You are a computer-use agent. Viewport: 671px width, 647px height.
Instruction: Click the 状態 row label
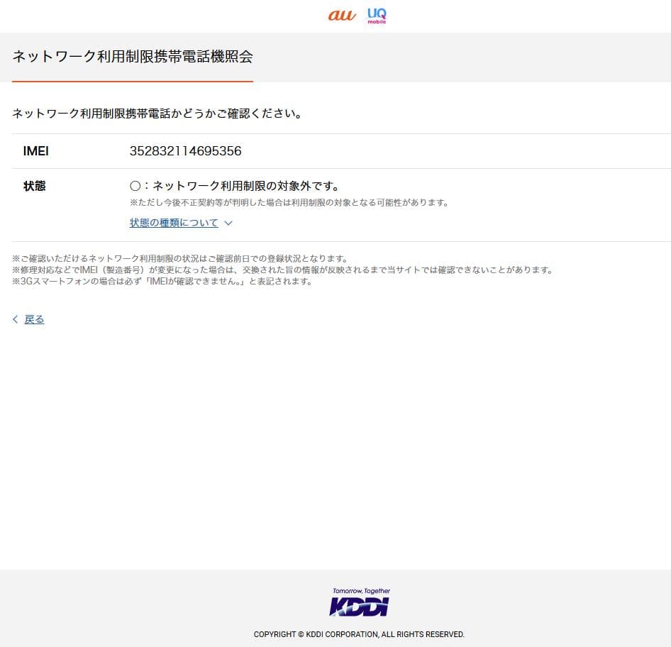tap(35, 185)
